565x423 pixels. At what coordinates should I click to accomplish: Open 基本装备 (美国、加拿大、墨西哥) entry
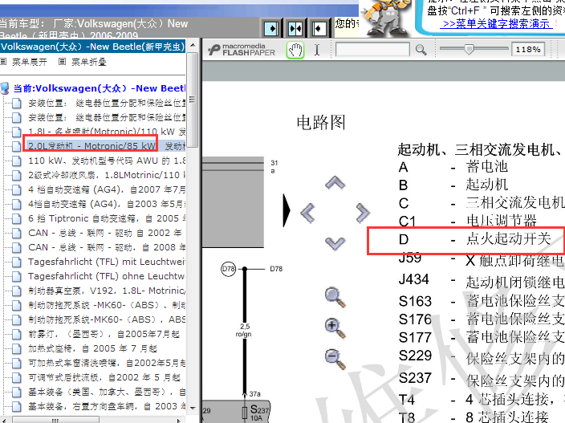point(107,392)
